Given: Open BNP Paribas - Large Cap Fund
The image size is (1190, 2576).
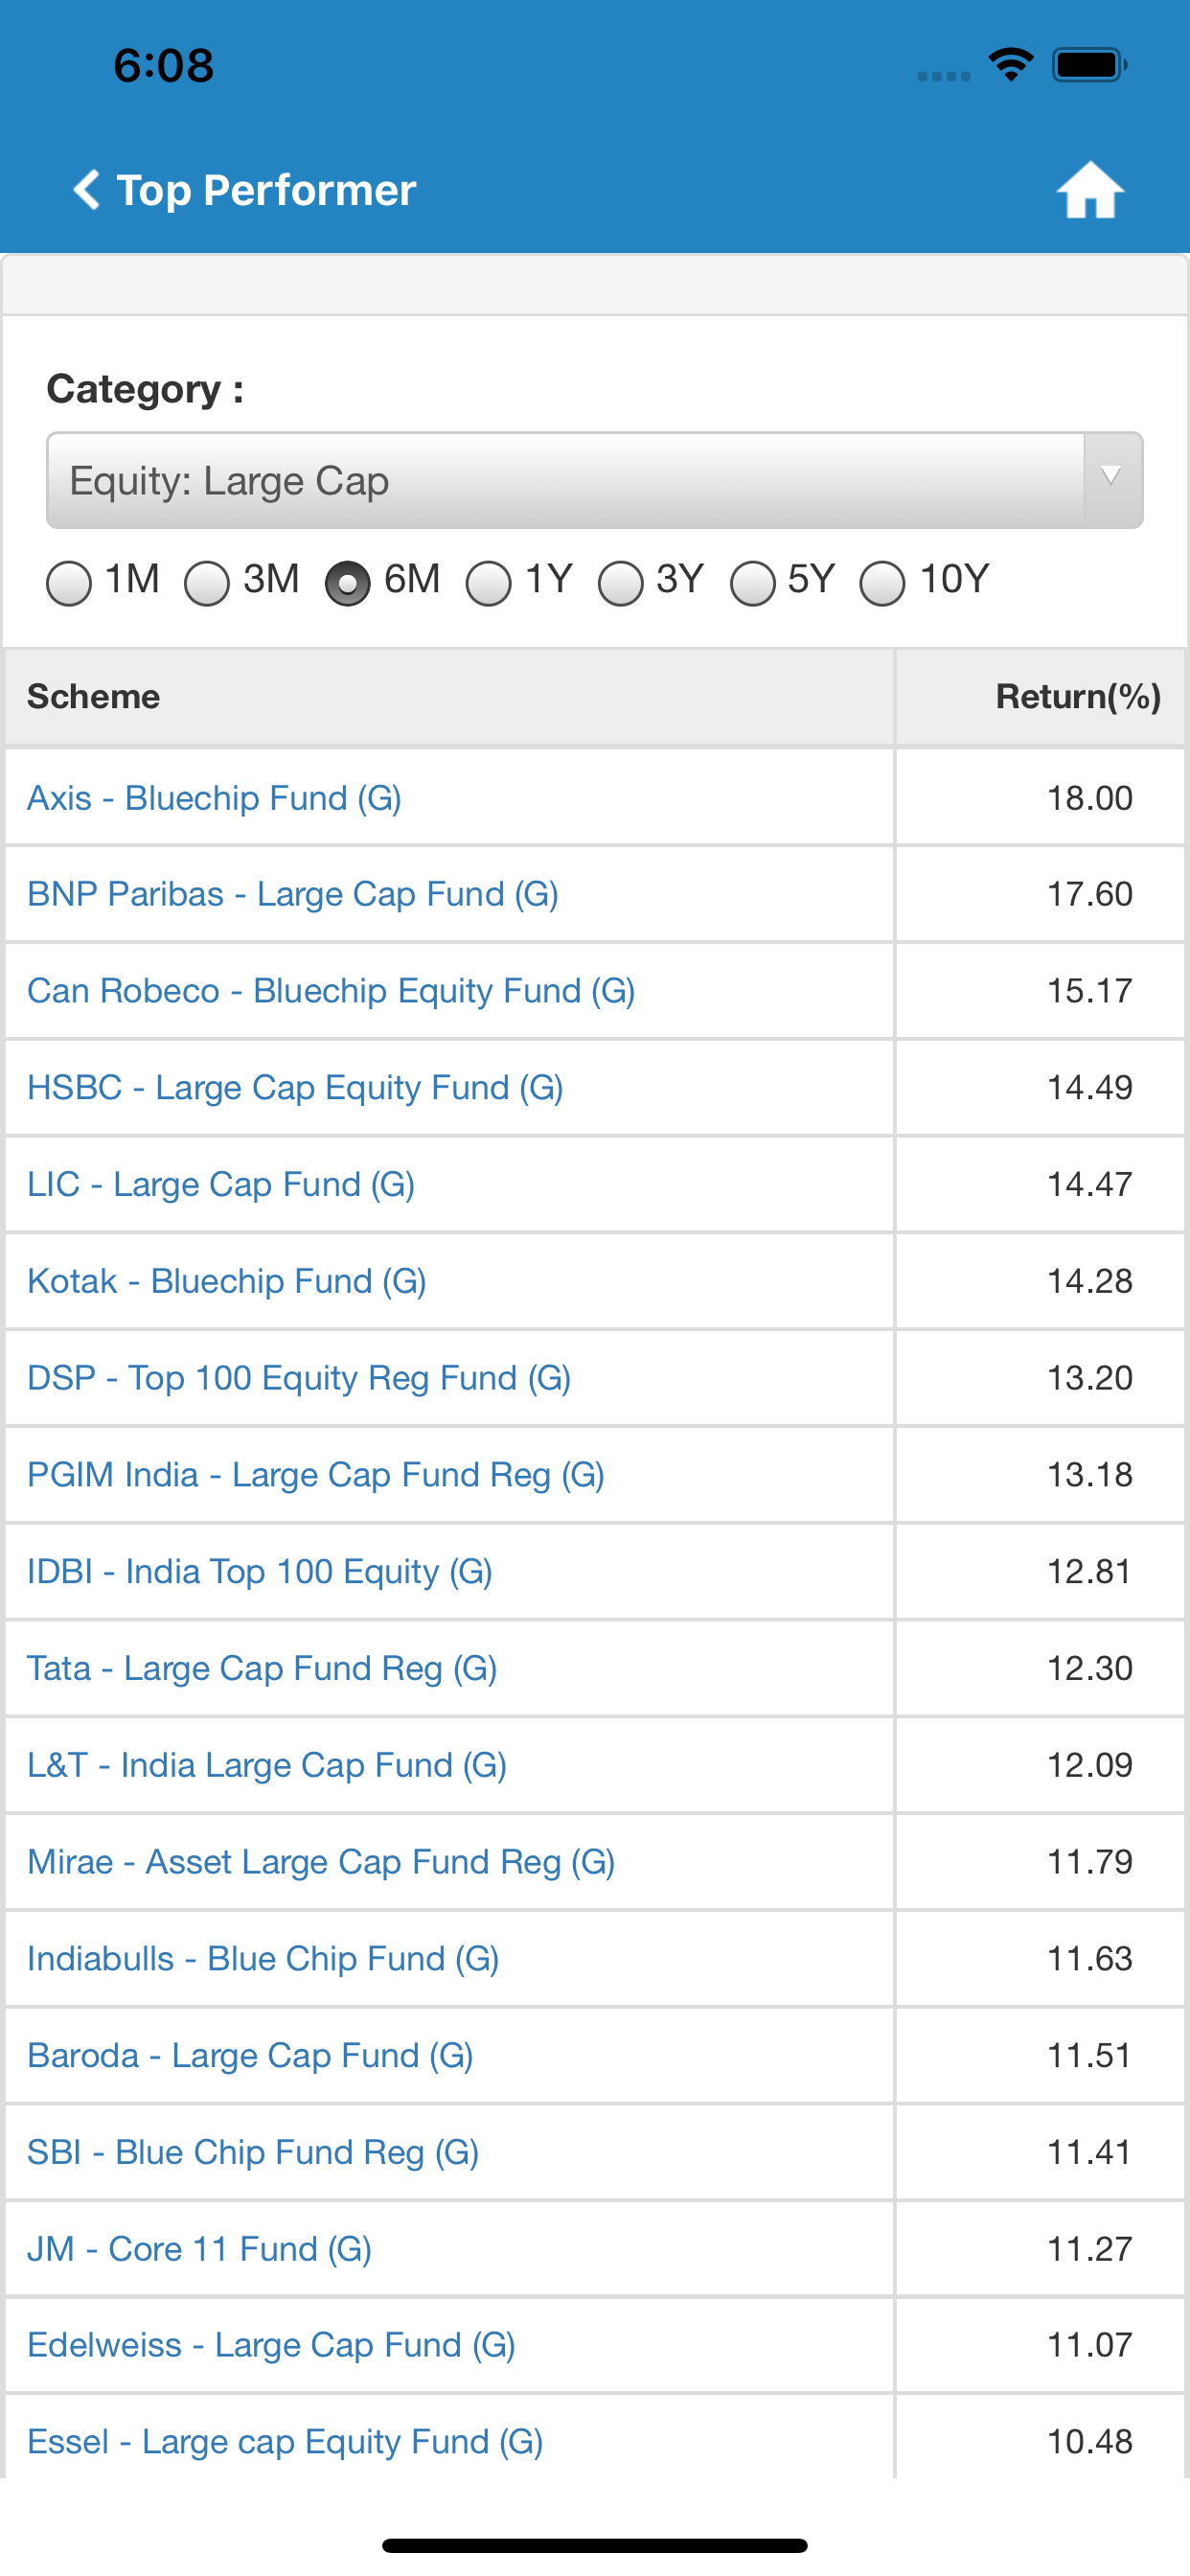Looking at the screenshot, I should pos(292,894).
